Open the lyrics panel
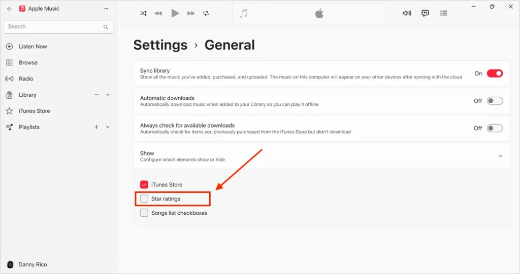520x274 pixels. [x=425, y=13]
